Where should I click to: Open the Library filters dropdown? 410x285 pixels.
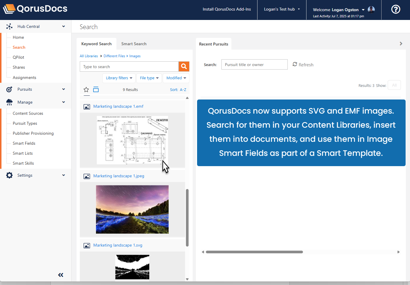pos(119,78)
